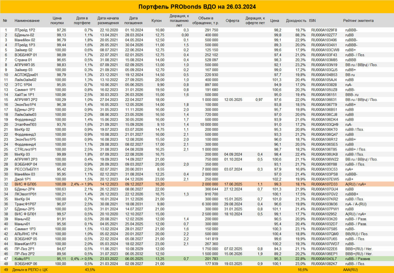Select the 'Объем в обращении, т.р.' header
The height and width of the screenshot is (273, 394).
[x=206, y=21]
